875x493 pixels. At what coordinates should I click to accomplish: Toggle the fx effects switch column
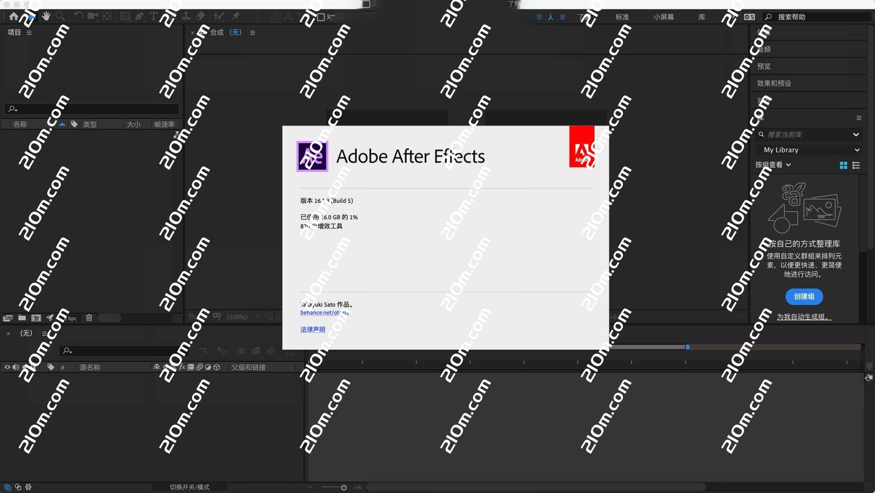[183, 367]
